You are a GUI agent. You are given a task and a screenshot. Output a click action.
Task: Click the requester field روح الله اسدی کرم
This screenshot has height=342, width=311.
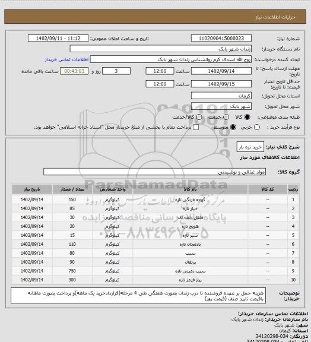tap(171, 59)
